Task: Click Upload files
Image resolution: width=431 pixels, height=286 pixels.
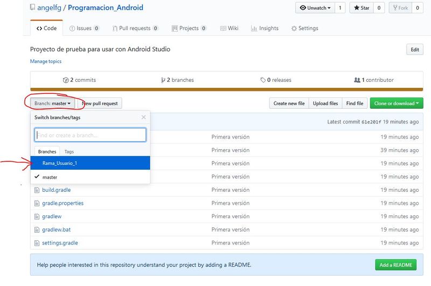Action: (325, 103)
